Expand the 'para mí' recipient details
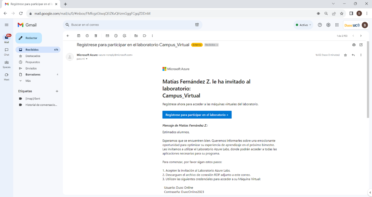372x197 pixels. [x=87, y=59]
